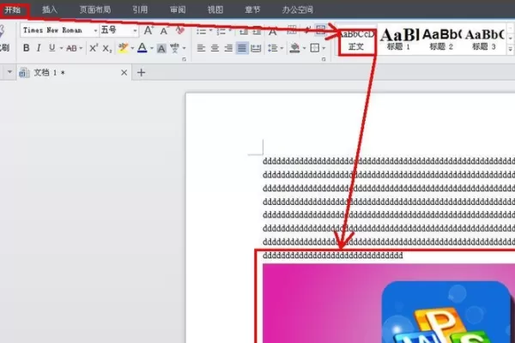This screenshot has width=515, height=343.
Task: Expand highlight color dropdown arrow
Action: coord(132,48)
